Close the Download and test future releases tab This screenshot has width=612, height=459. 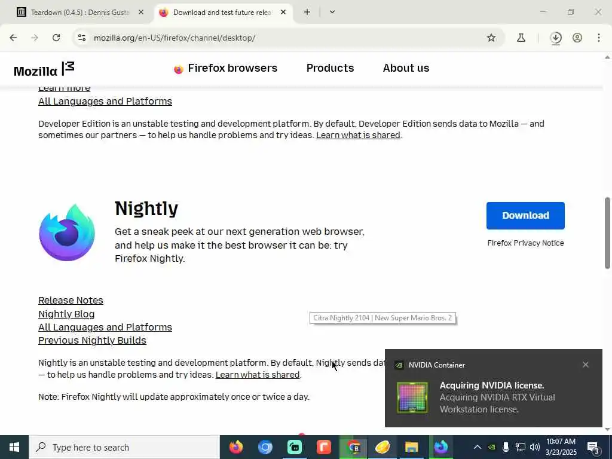pos(283,13)
